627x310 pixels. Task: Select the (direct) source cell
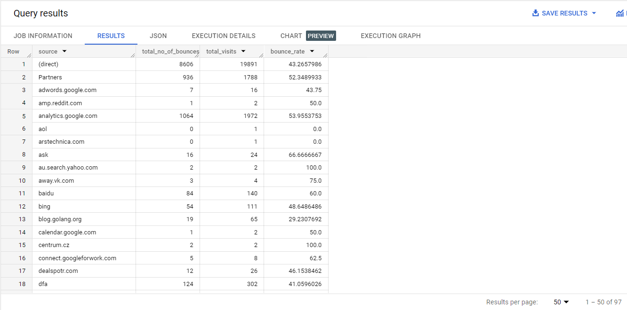pyautogui.click(x=48, y=64)
